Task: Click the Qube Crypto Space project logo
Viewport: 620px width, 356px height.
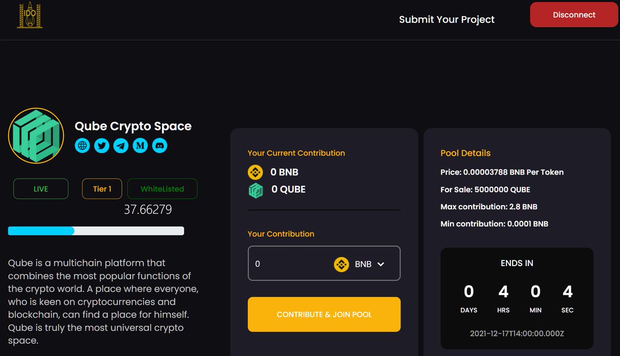Action: point(36,136)
